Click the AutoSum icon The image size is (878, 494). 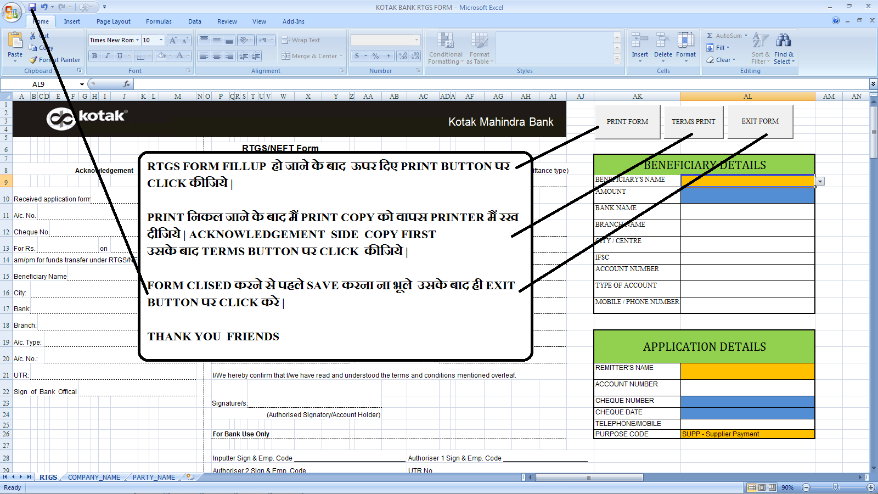710,35
